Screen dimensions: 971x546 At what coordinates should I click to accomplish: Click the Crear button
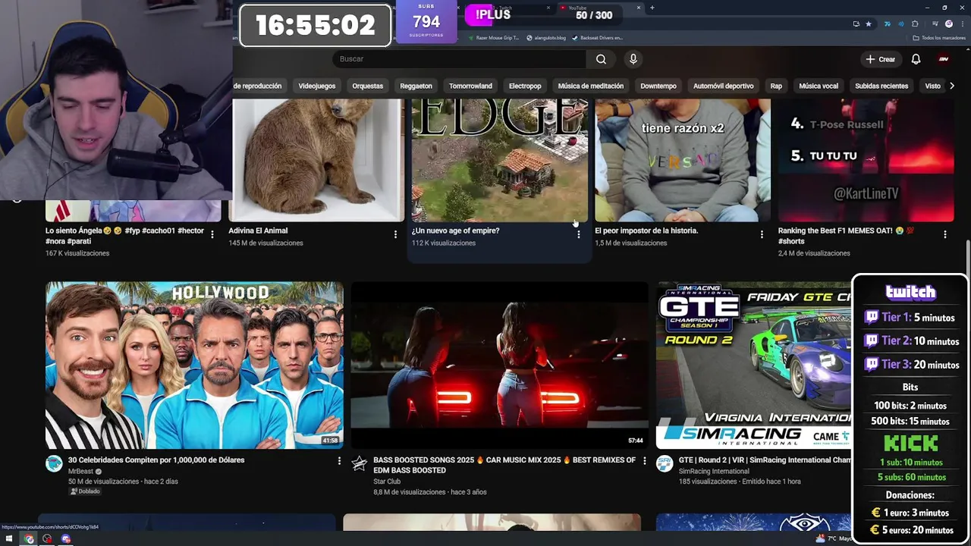pos(881,59)
